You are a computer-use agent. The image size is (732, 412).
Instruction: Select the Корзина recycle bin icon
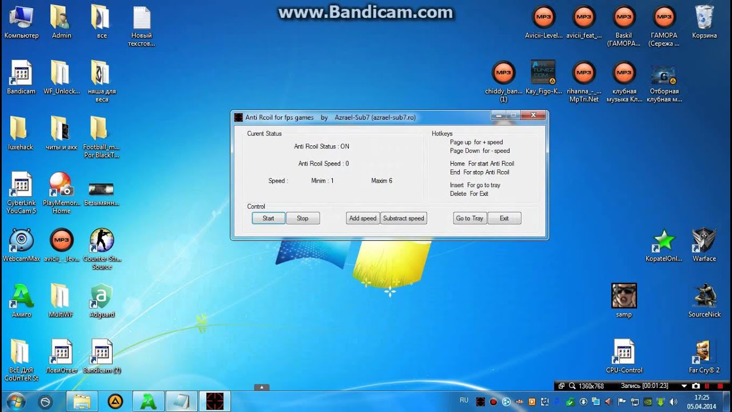click(704, 23)
